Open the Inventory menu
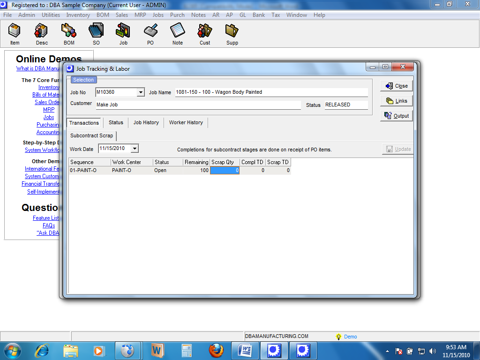Viewport: 480px width, 360px height. [78, 15]
